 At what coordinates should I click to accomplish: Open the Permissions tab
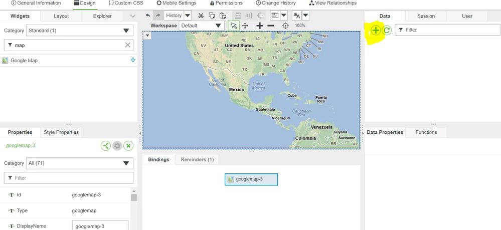226,3
